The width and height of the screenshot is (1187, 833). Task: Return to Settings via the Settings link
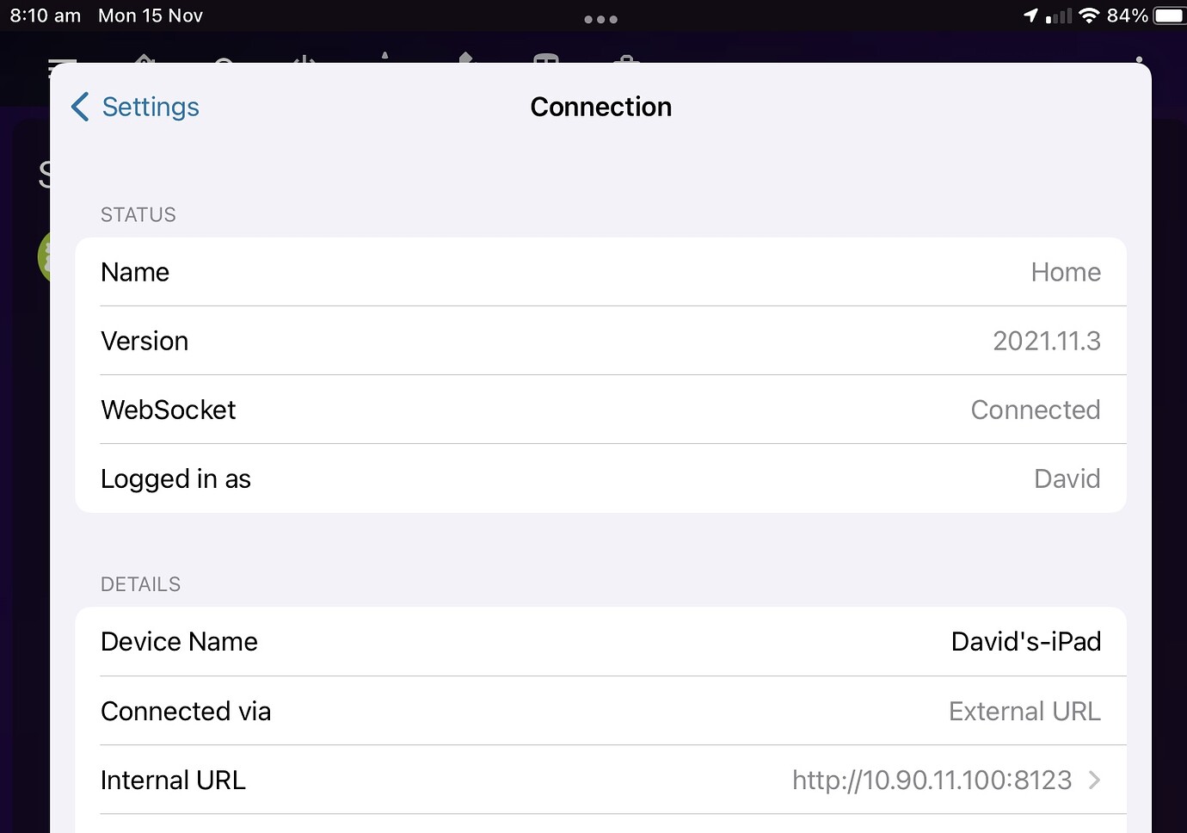pos(151,107)
